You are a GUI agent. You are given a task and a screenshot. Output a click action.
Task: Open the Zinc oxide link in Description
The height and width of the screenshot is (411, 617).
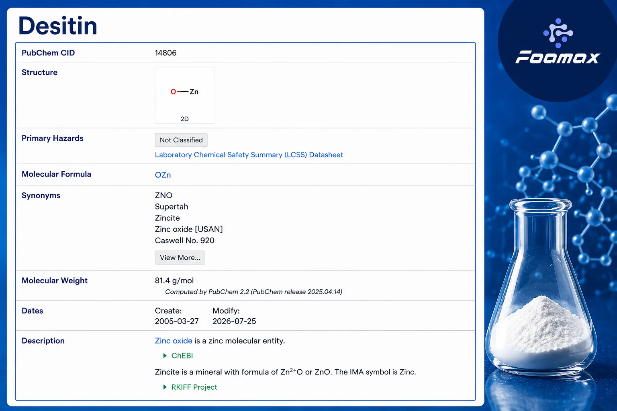[174, 341]
